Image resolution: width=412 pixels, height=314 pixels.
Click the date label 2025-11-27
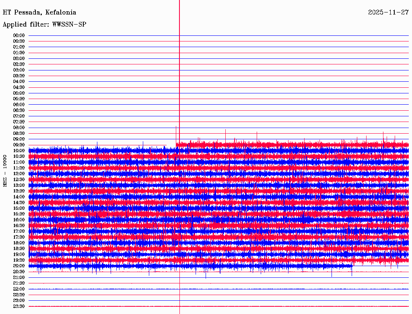tap(388, 12)
